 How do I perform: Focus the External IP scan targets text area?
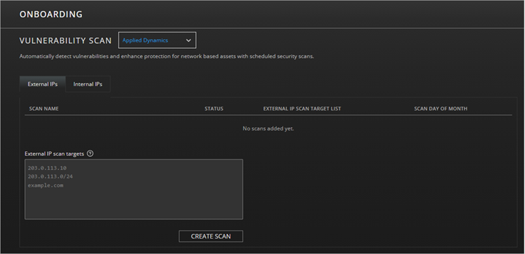point(134,190)
